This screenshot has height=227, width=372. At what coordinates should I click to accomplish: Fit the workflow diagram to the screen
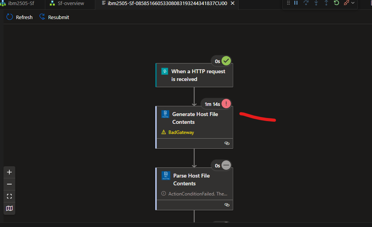[x=9, y=196]
